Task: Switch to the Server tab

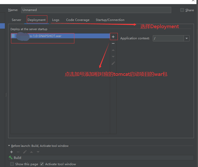Action: 16,20
